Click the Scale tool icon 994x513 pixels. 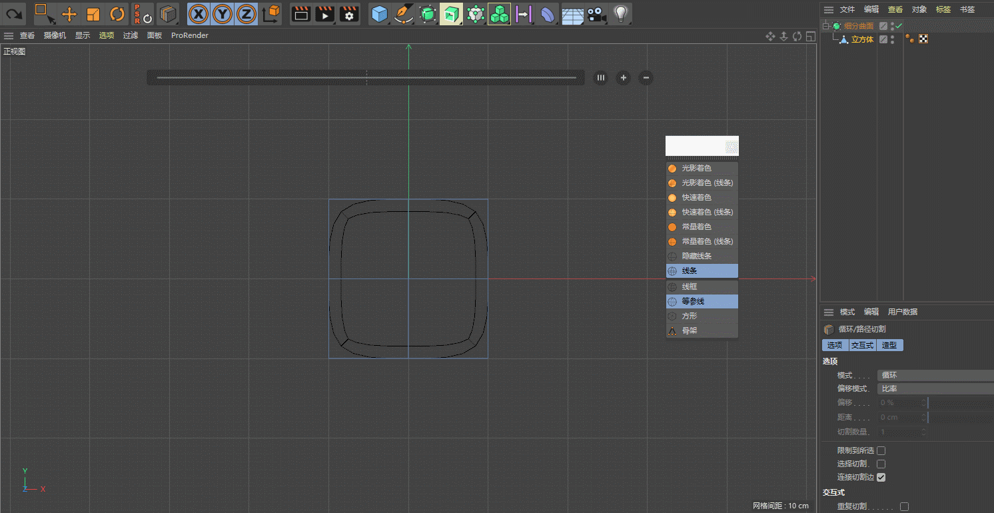click(93, 14)
